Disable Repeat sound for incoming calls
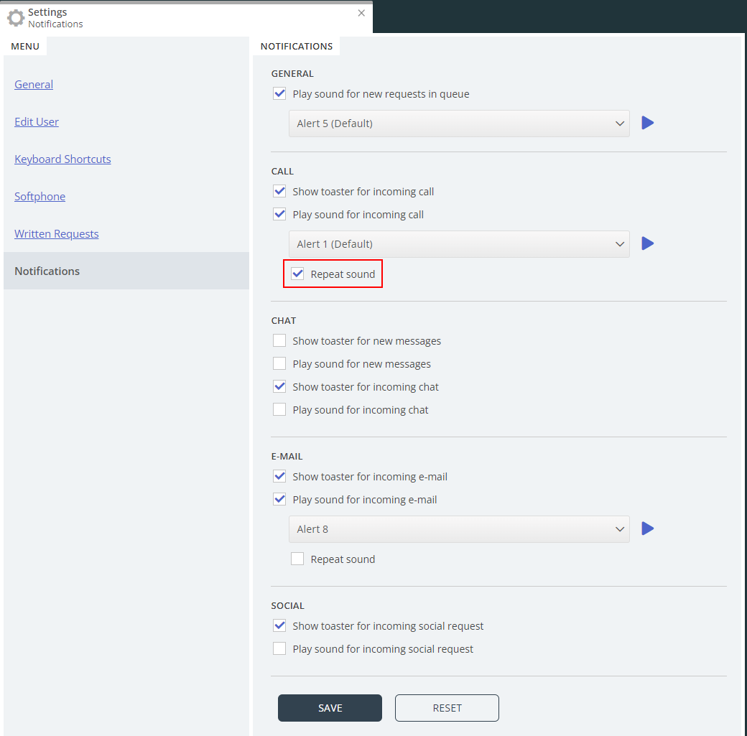Image resolution: width=747 pixels, height=736 pixels. (x=297, y=274)
